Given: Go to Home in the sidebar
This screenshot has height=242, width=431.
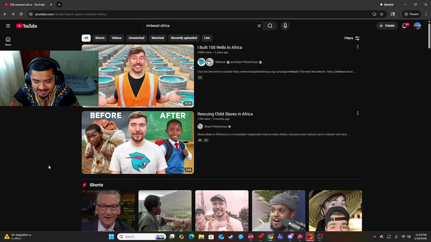Looking at the screenshot, I should point(8,41).
